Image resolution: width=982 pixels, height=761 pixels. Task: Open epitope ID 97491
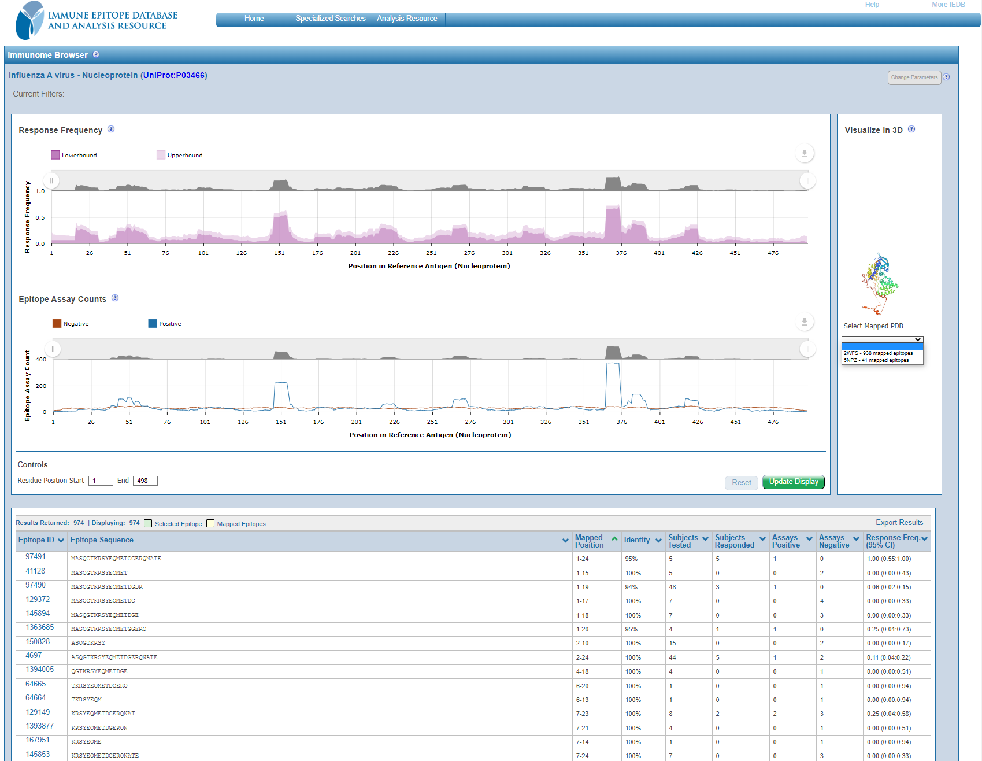click(35, 557)
